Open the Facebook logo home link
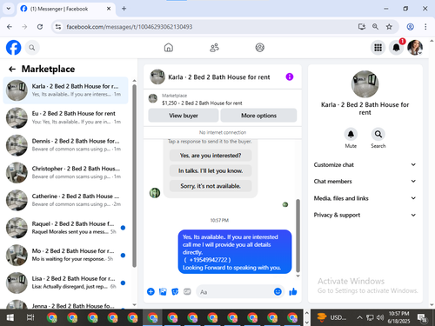Screen dimensions: 435x326 14,48
